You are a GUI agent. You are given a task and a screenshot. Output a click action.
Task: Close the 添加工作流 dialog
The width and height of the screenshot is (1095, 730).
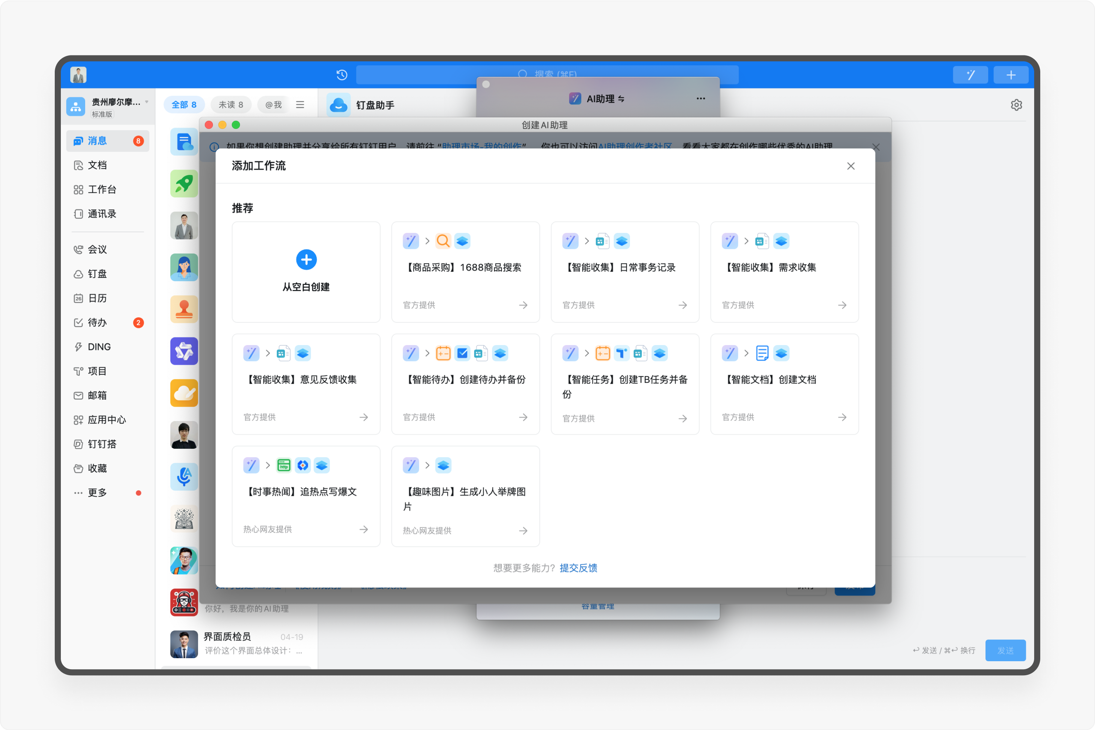[x=851, y=166]
